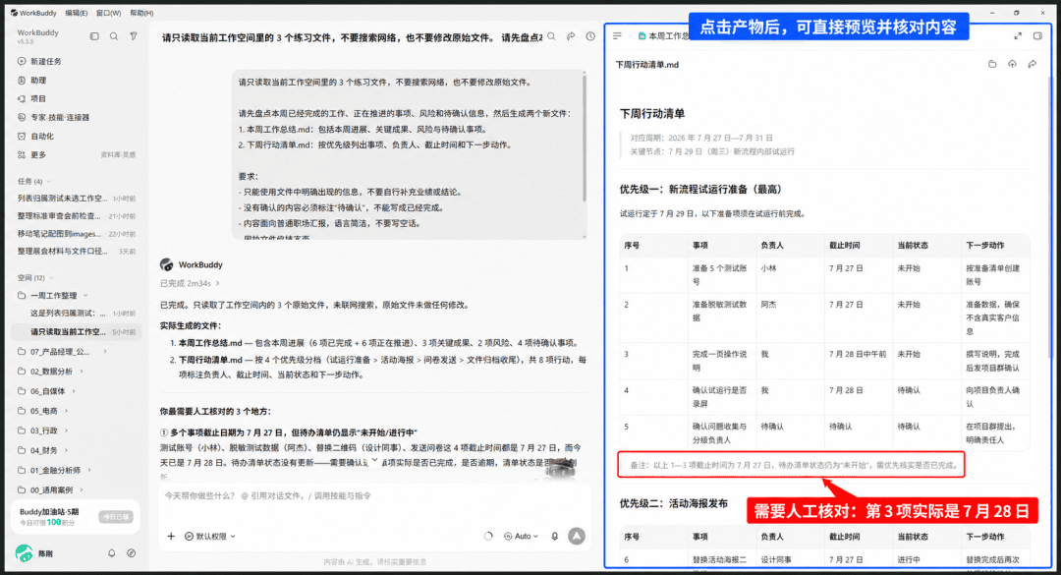Expand the 06_自媒体 folder

pyautogui.click(x=74, y=391)
